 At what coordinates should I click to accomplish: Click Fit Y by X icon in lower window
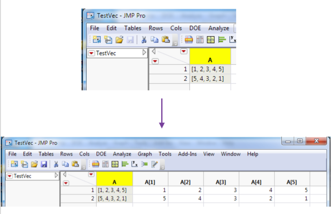point(134,164)
